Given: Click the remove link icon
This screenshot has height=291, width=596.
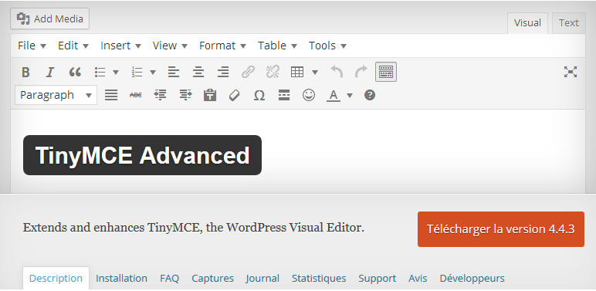Looking at the screenshot, I should [x=273, y=72].
